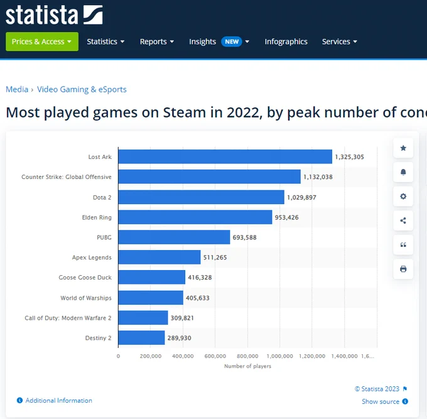427x419 pixels.
Task: Open the Insights menu
Action: coord(202,41)
